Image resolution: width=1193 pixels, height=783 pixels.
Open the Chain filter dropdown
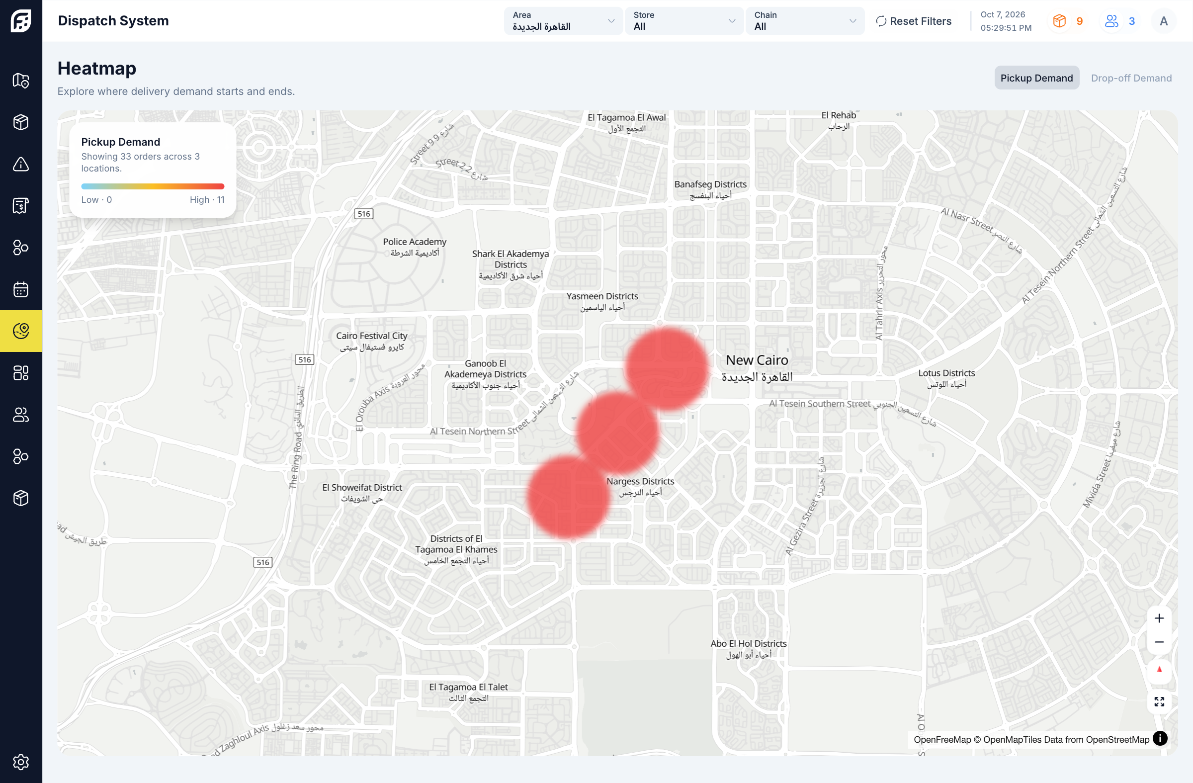tap(805, 21)
